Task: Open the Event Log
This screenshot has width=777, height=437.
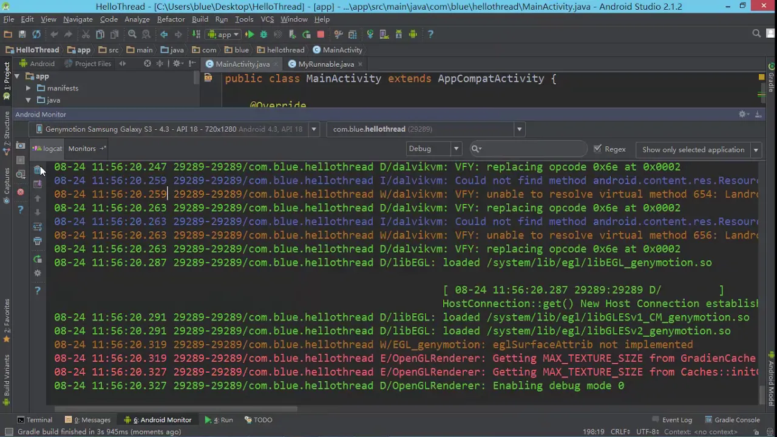Action: (671, 420)
